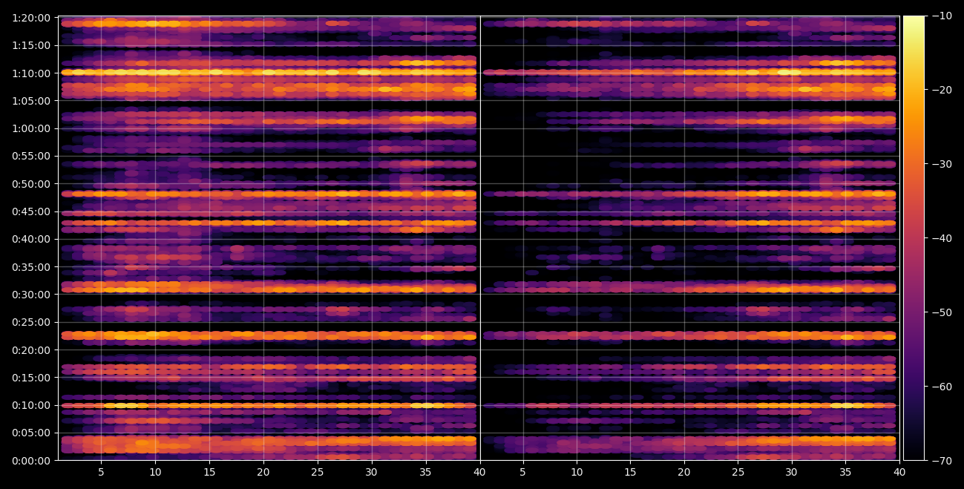Select the x-axis label 20 under the right heatmap
Image resolution: width=964 pixels, height=489 pixels.
[x=684, y=472]
